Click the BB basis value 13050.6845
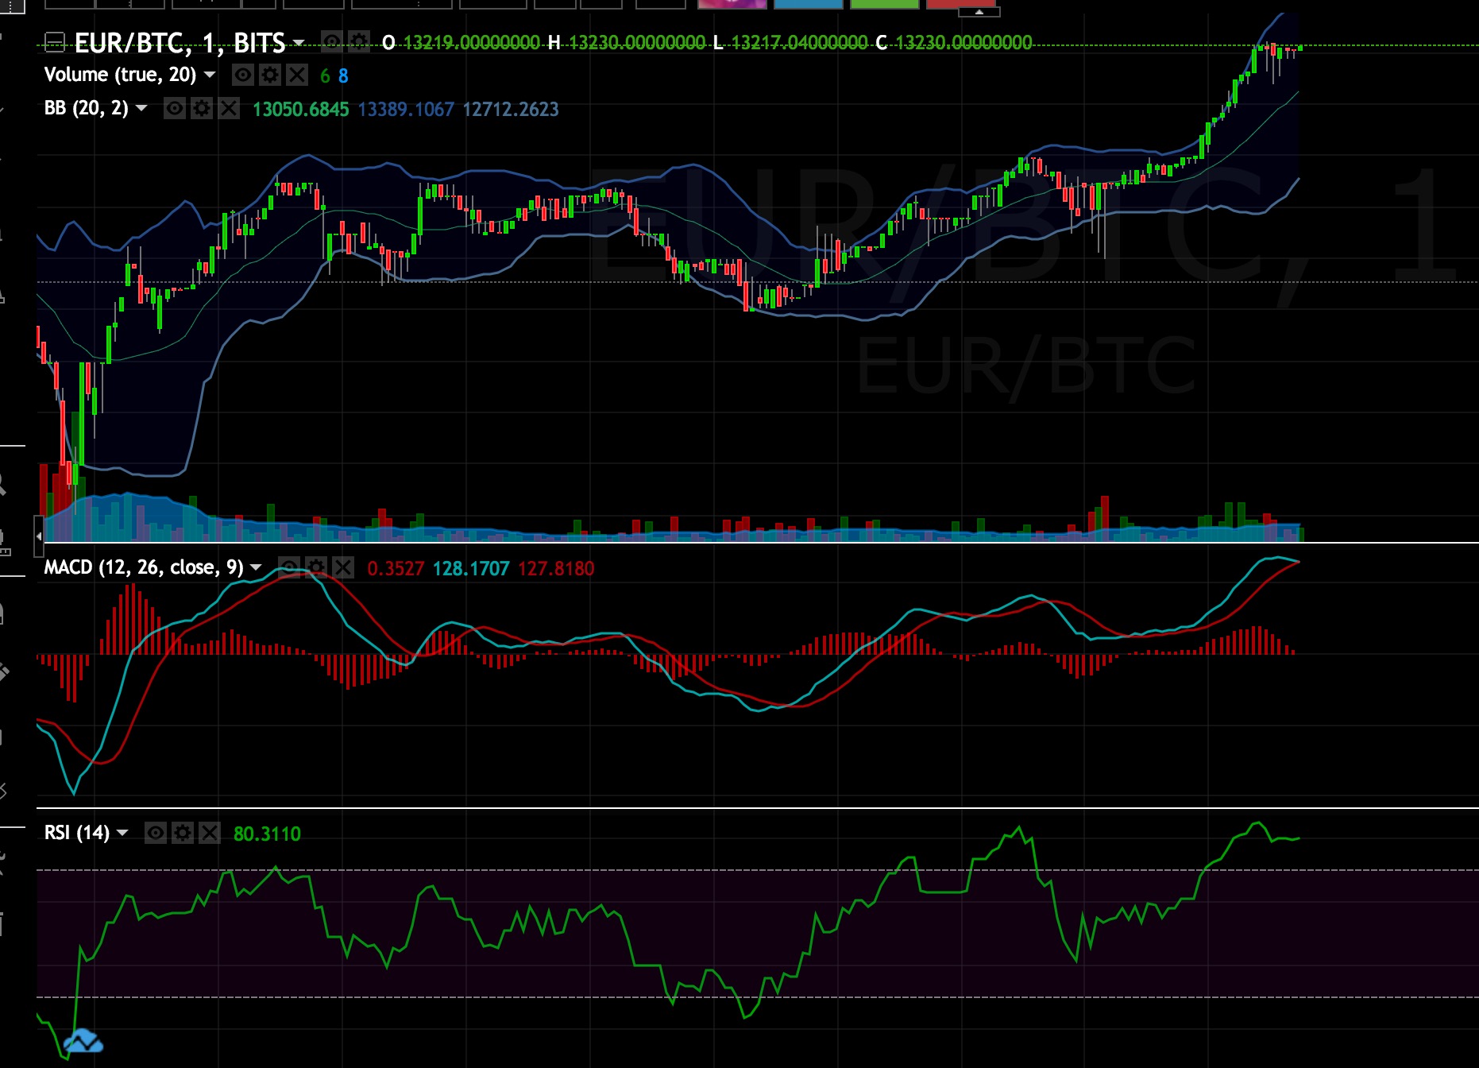1479x1068 pixels. tap(300, 110)
